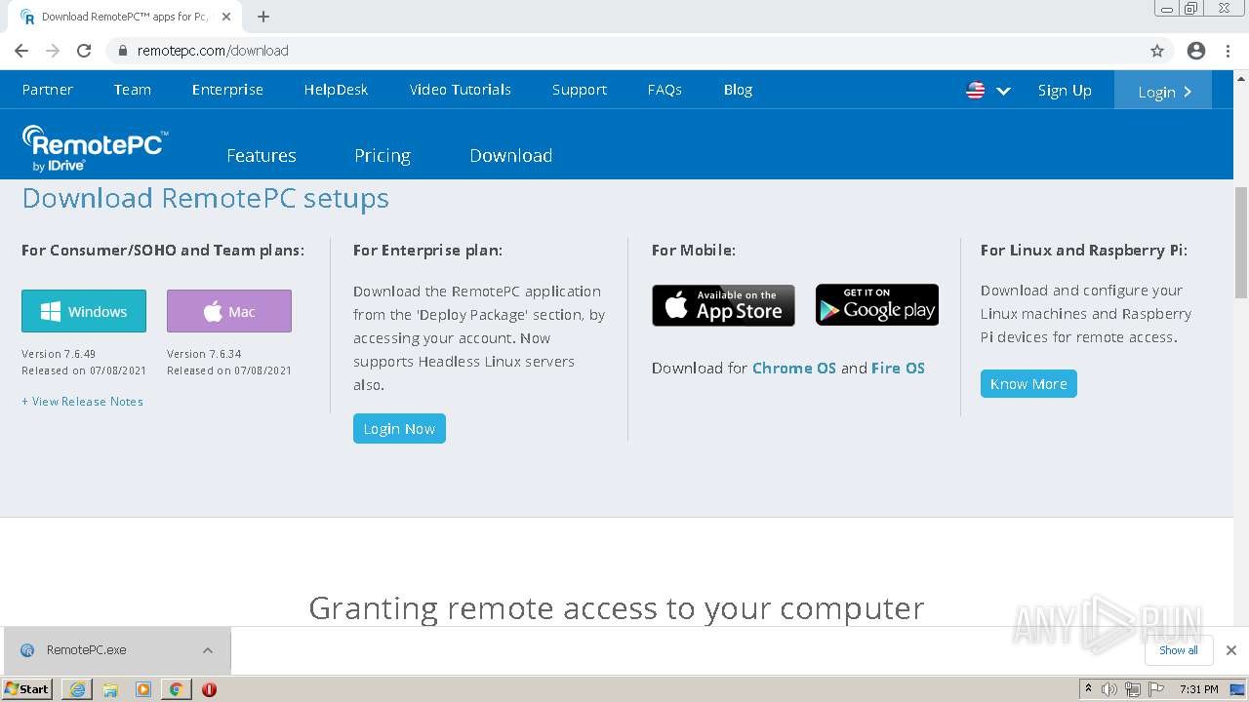Viewport: 1249px width, 702px height.
Task: Click the Login button
Action: click(x=1163, y=91)
